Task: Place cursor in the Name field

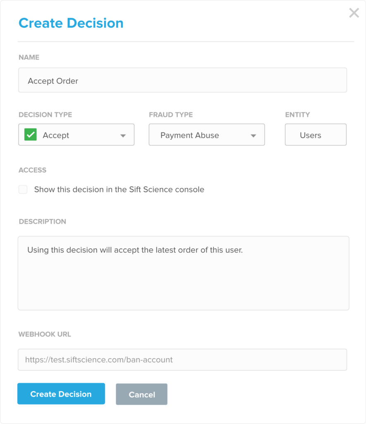Action: point(182,80)
